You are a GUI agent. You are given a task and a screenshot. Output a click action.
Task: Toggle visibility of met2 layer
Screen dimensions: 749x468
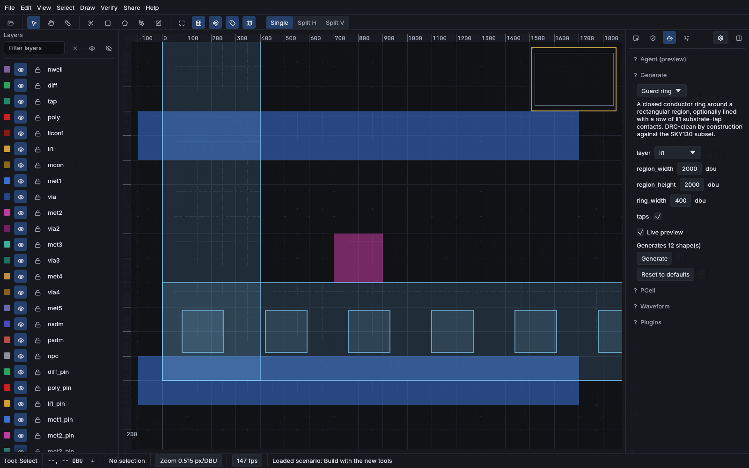click(21, 213)
